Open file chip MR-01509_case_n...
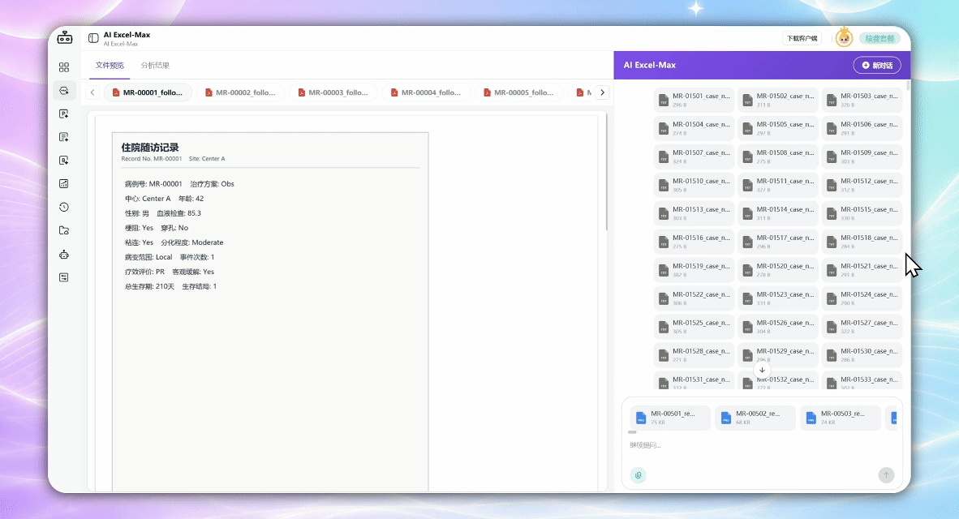This screenshot has height=519, width=959. click(861, 157)
